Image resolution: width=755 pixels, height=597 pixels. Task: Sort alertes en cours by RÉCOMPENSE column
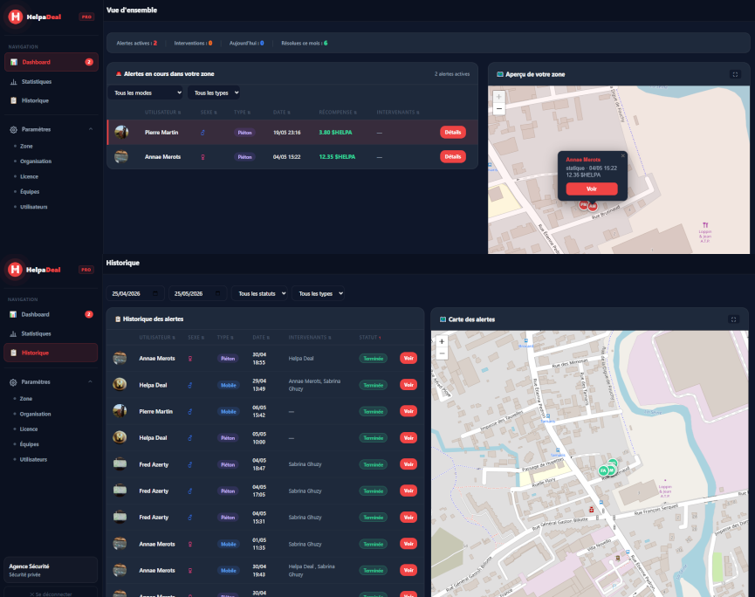[x=338, y=113]
